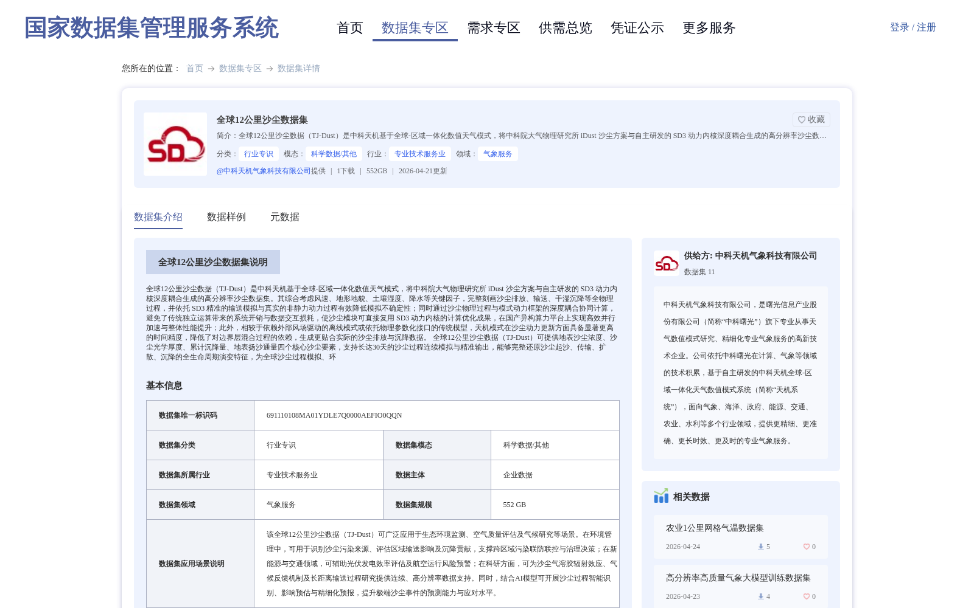Click heart icon on 农业1公里网格气温数据集 card
This screenshot has height=608, width=974.
click(806, 547)
